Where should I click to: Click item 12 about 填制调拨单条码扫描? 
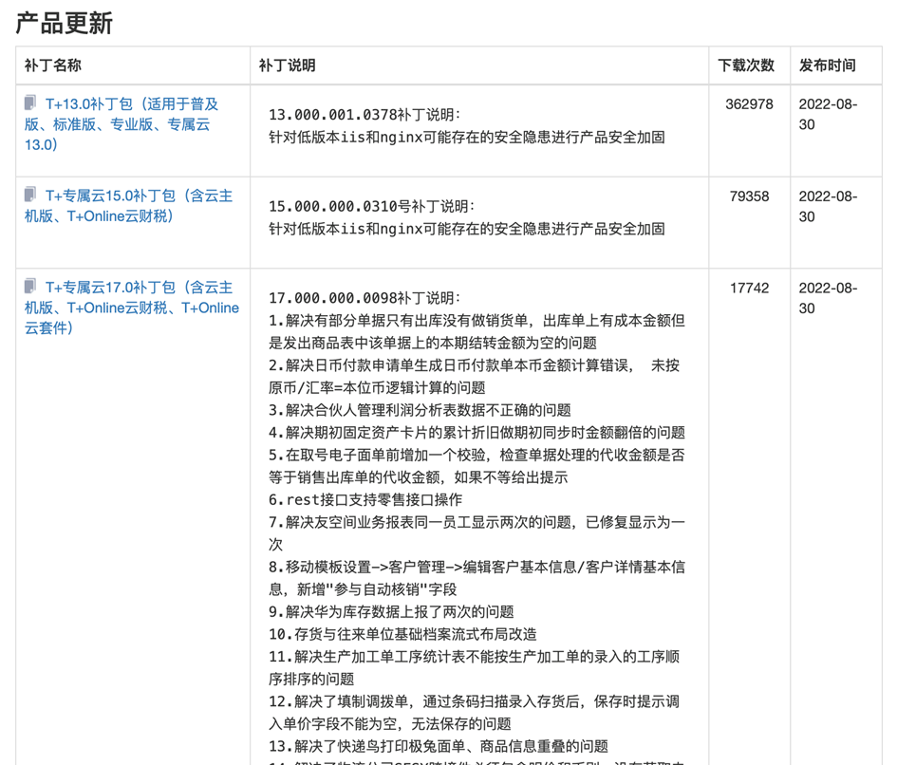click(x=475, y=713)
